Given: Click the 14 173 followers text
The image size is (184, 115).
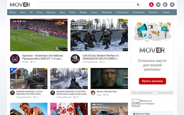Looking at the screenshot, I should (147, 104).
